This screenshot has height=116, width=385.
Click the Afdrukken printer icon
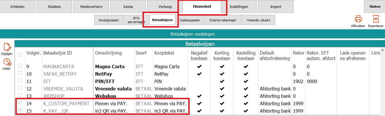click(358, 19)
